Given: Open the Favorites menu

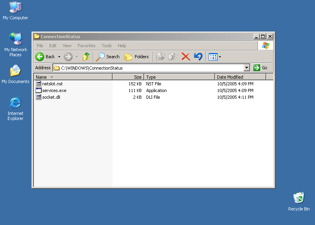Looking at the screenshot, I should [86, 46].
